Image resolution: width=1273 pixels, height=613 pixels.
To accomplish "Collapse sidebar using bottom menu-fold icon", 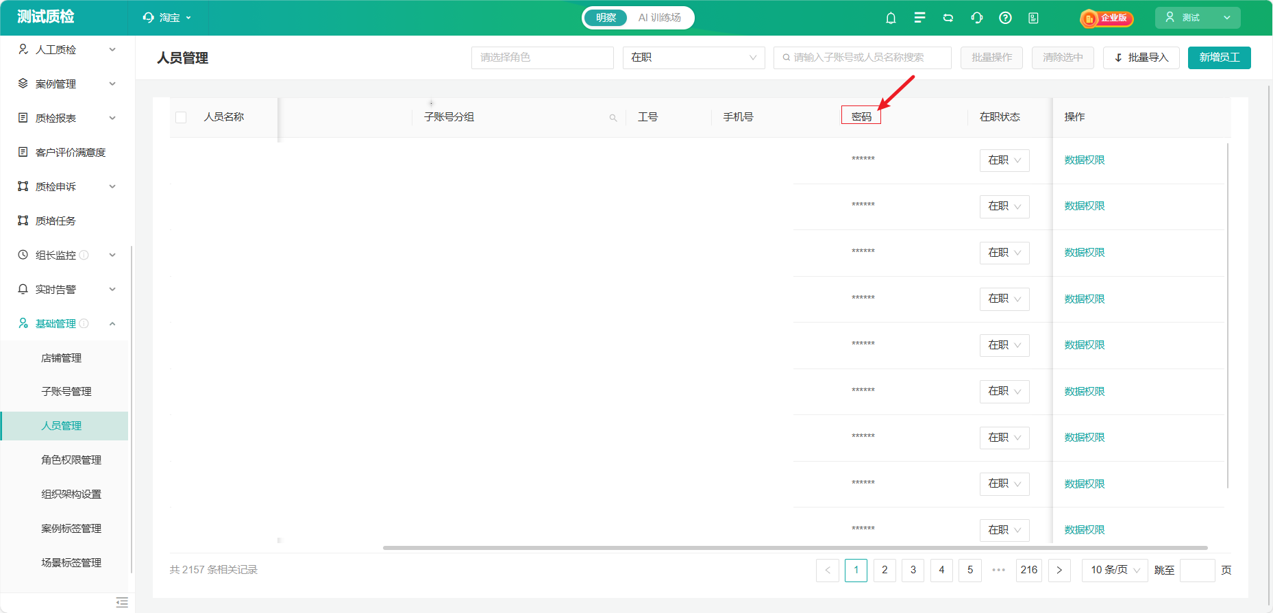I will [x=122, y=602].
